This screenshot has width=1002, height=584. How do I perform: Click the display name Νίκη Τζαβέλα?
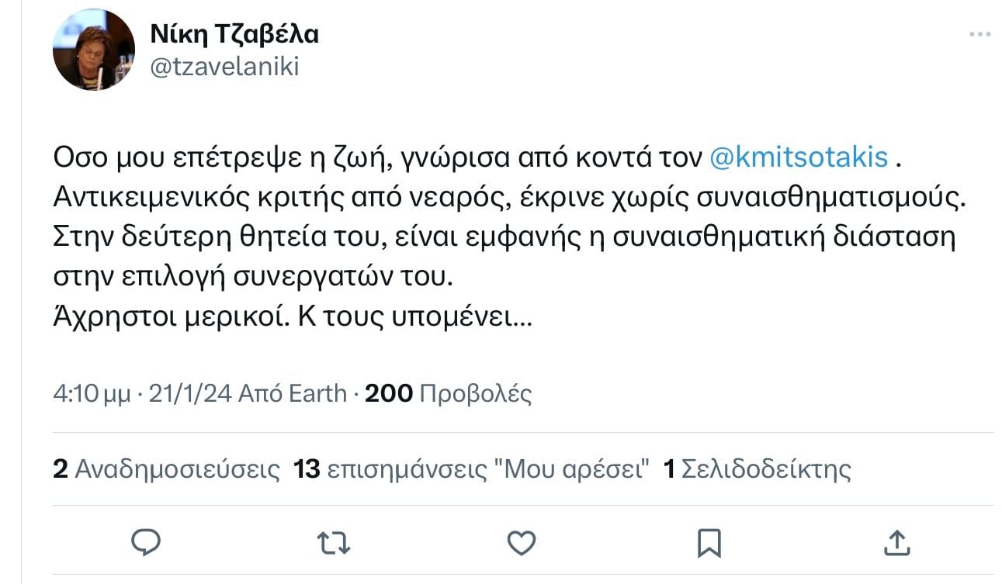tap(234, 34)
